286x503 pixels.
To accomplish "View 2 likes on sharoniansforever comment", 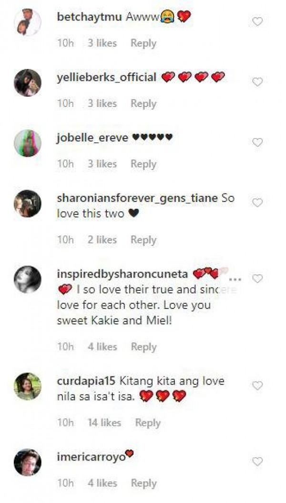I will point(102,240).
